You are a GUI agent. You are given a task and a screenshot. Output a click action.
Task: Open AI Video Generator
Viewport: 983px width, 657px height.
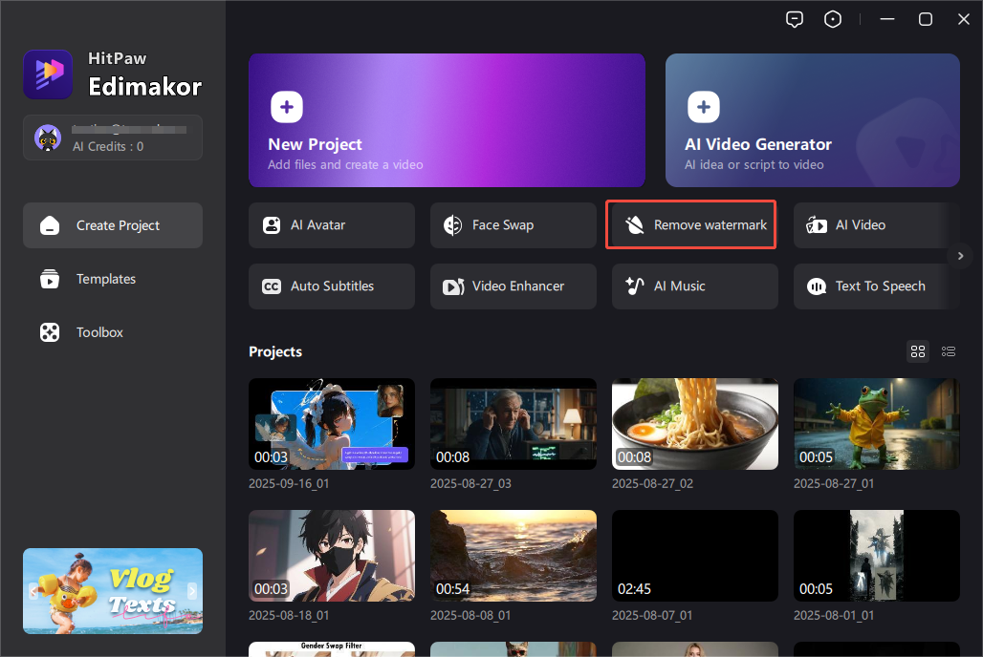(813, 120)
